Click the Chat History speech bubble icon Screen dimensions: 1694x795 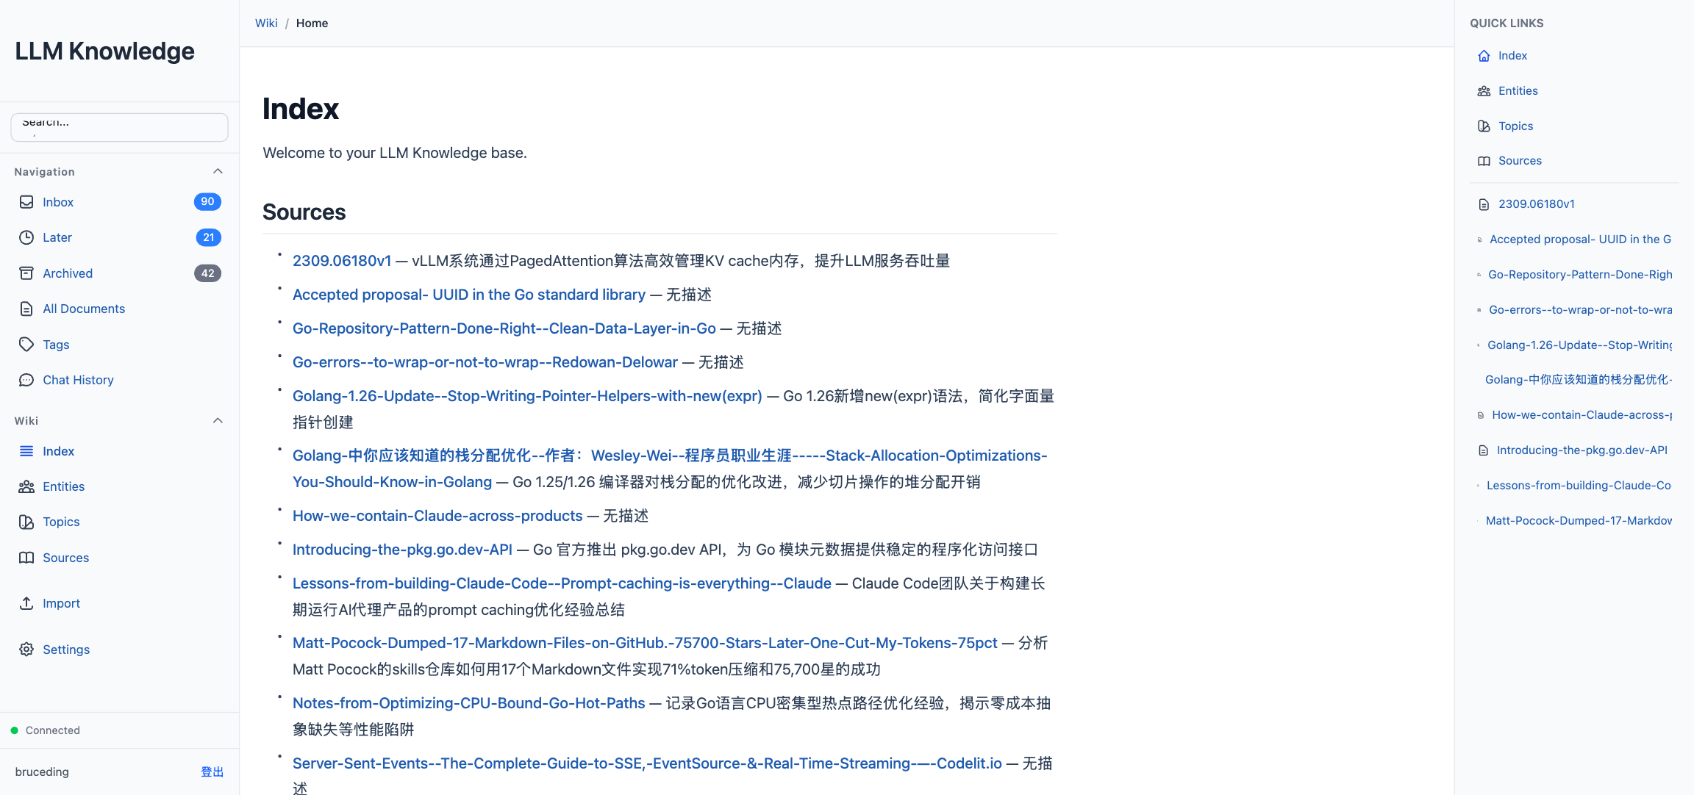(26, 380)
